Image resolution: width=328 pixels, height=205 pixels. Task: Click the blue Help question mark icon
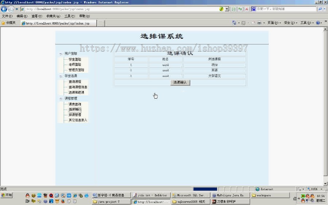pos(318,23)
